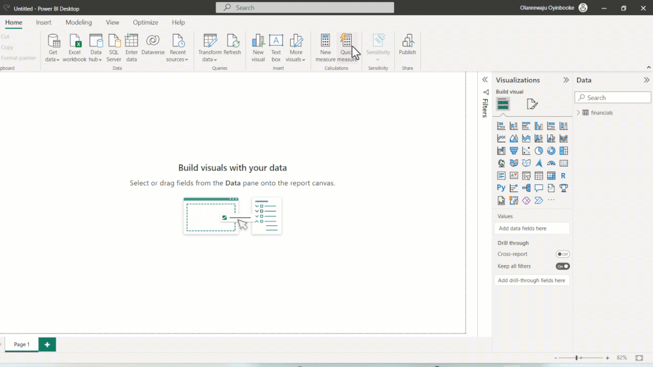Insert a Text box
Screen dimensions: 653x367
point(276,48)
